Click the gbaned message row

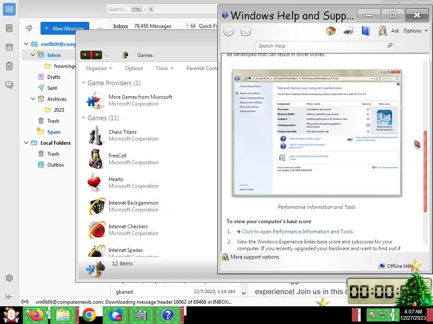(175, 292)
